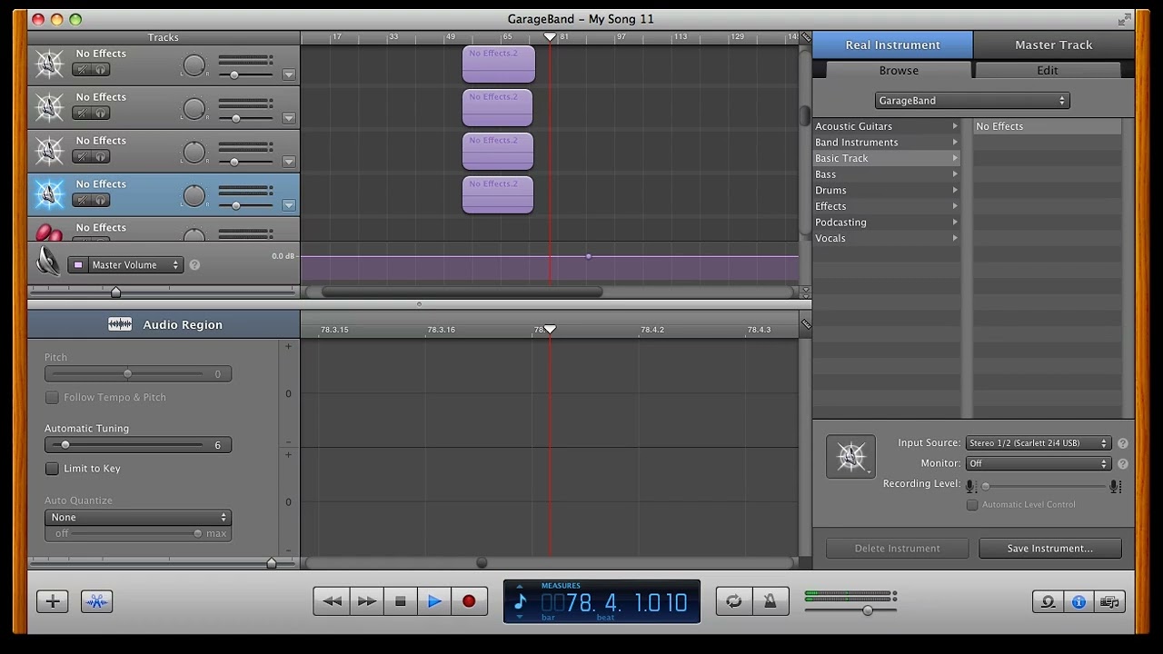The height and width of the screenshot is (654, 1163).
Task: Switch to the Real Instrument tab
Action: [892, 45]
